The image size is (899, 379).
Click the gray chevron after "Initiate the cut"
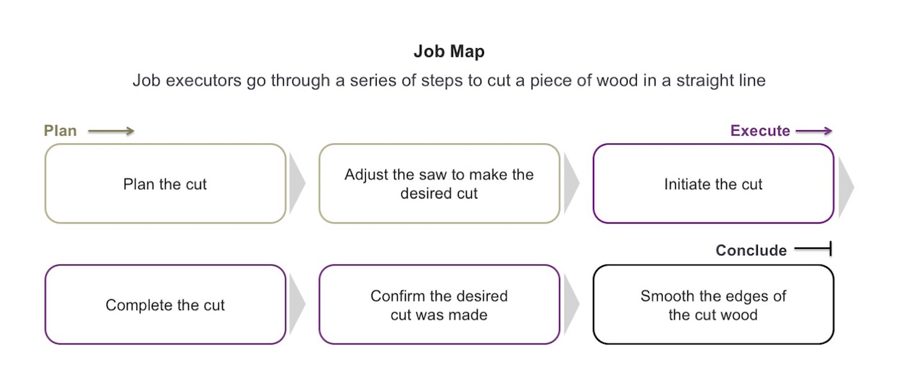click(844, 184)
